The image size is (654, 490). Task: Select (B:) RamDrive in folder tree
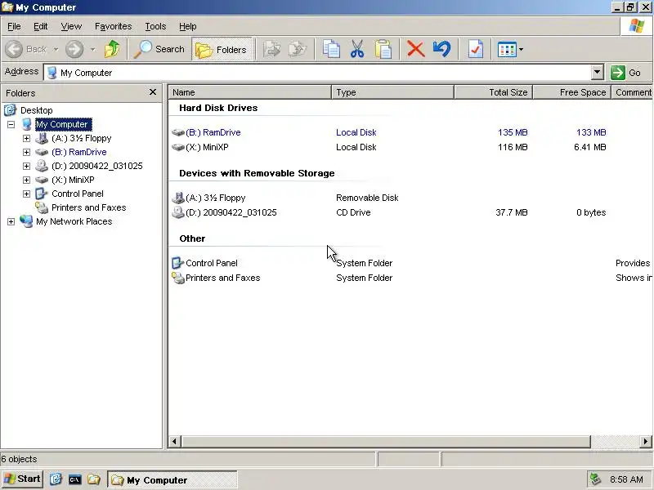click(x=78, y=152)
